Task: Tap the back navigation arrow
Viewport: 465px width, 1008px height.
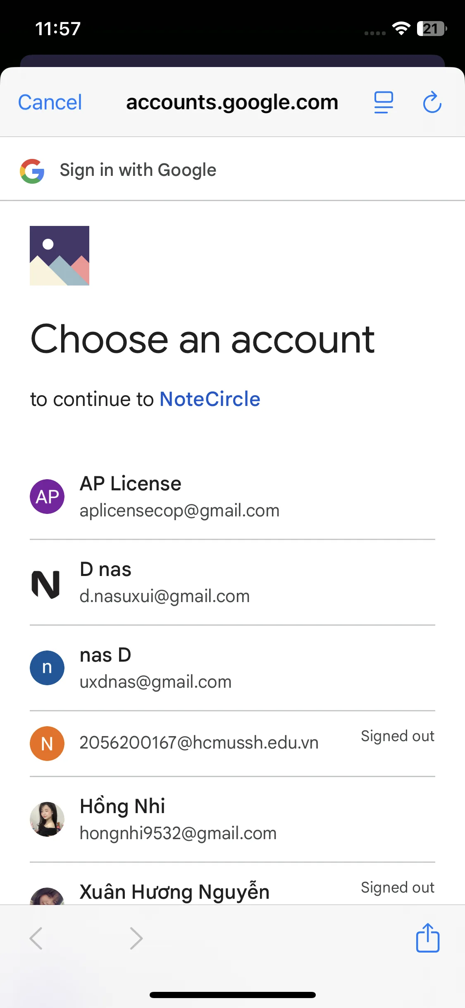Action: pyautogui.click(x=36, y=938)
